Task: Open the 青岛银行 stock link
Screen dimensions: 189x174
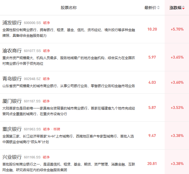Action: (12, 79)
